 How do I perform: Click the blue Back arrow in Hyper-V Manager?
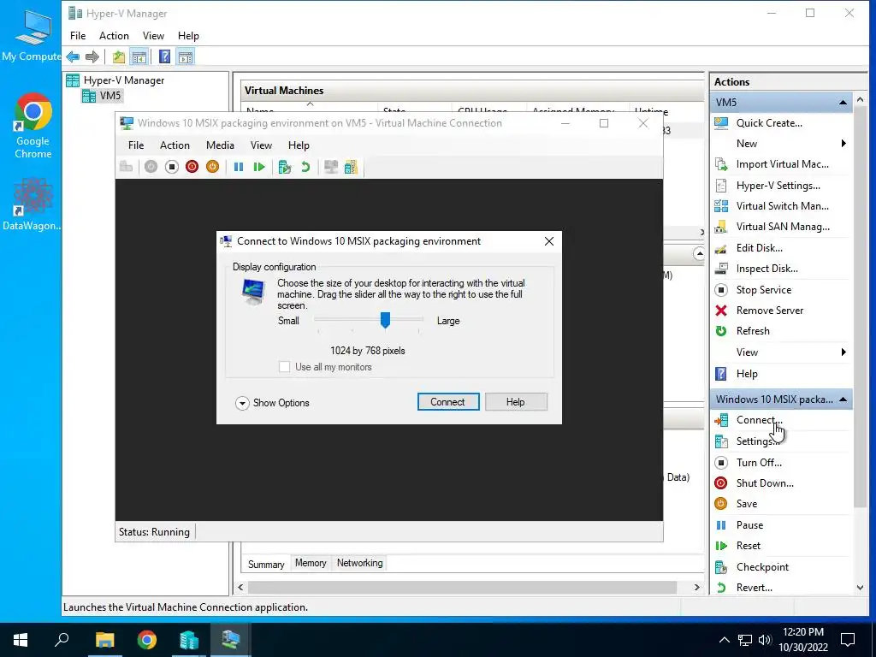tap(73, 56)
